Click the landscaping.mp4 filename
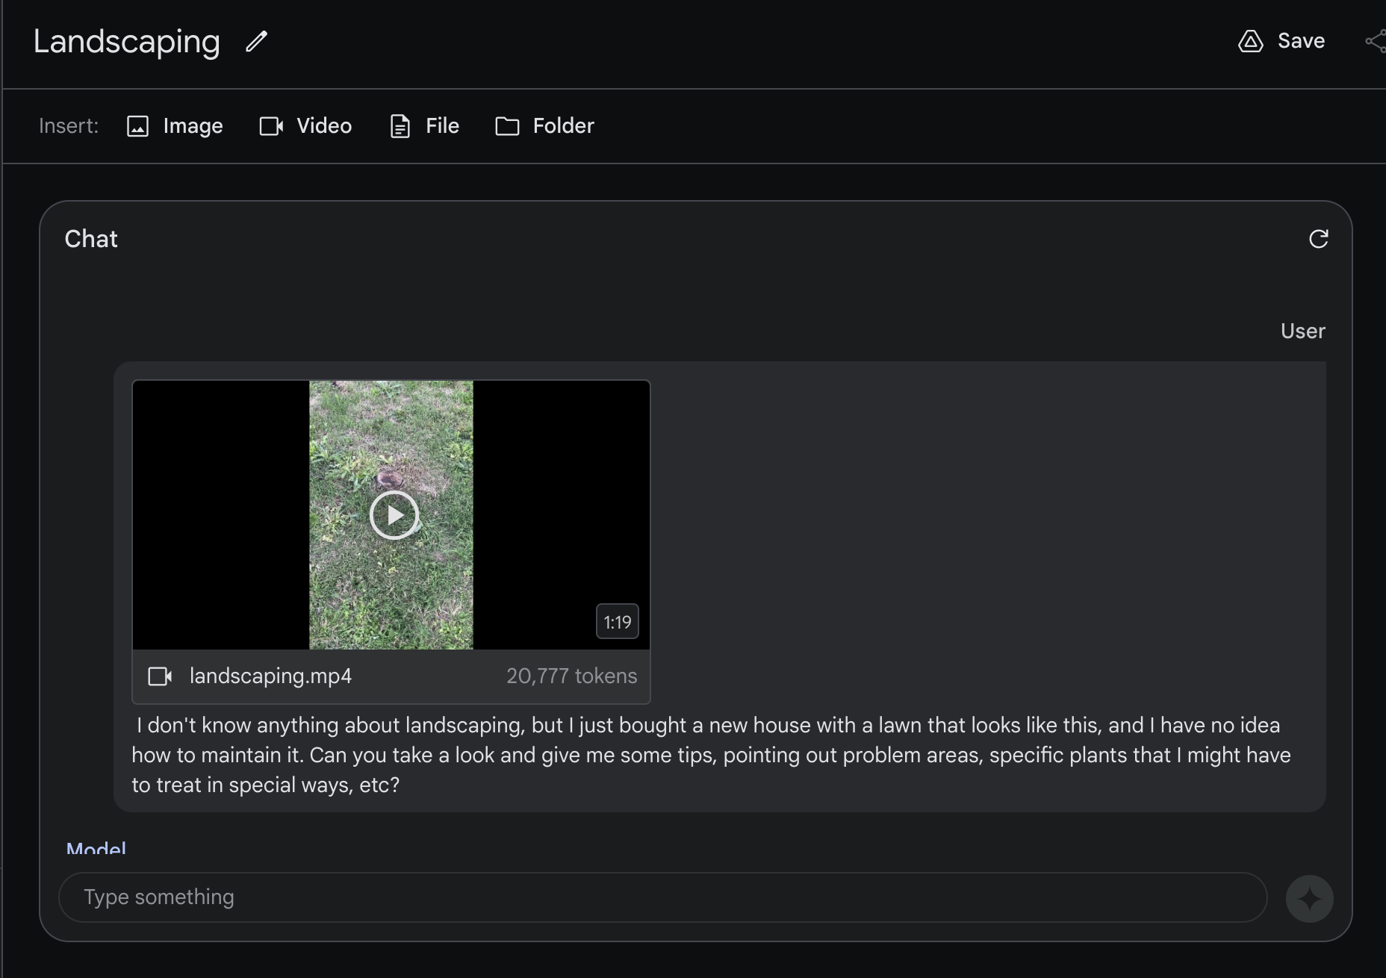This screenshot has height=978, width=1386. pyautogui.click(x=270, y=676)
